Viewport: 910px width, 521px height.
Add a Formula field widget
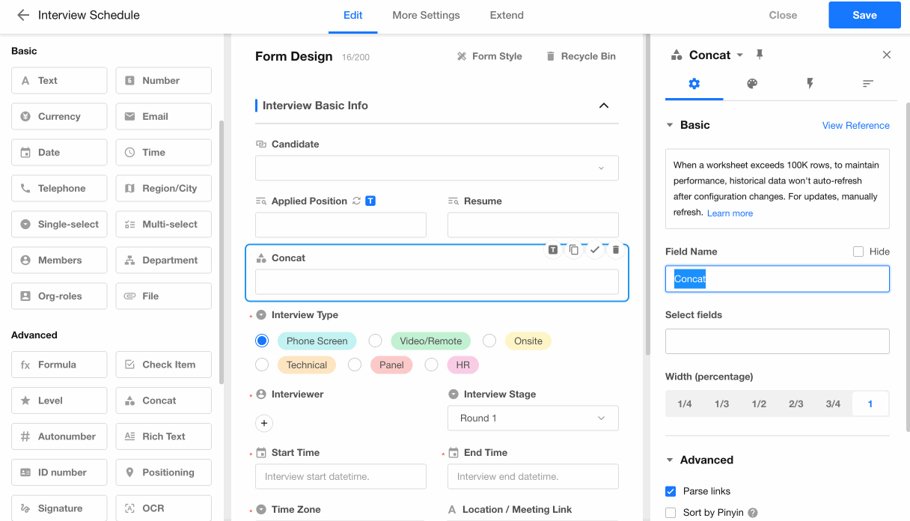(59, 365)
